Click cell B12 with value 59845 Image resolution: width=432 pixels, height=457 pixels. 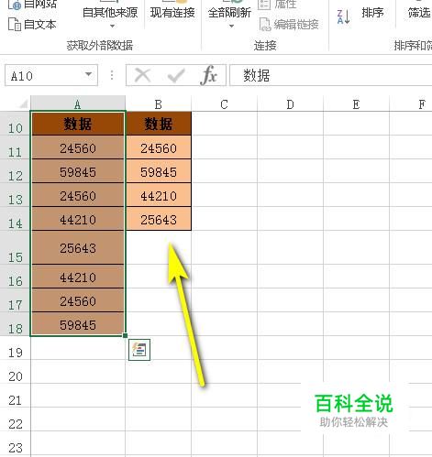(159, 171)
